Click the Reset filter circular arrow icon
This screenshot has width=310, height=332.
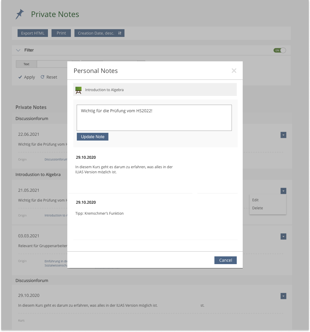click(42, 77)
